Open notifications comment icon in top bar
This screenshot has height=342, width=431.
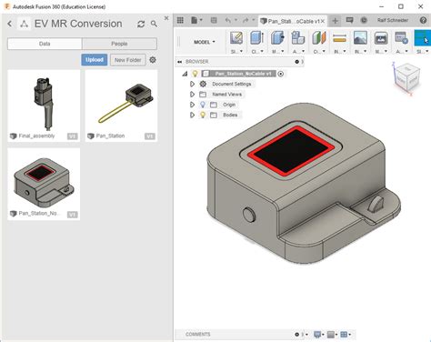pos(350,20)
